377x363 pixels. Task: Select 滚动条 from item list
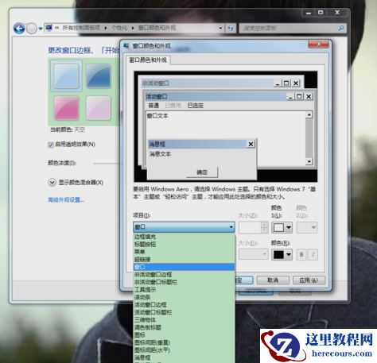184,297
